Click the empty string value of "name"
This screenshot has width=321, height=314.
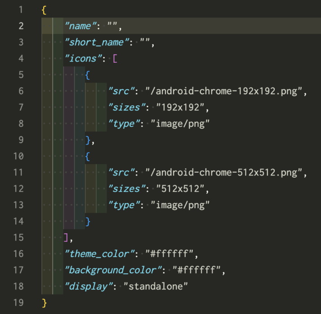tap(112, 25)
